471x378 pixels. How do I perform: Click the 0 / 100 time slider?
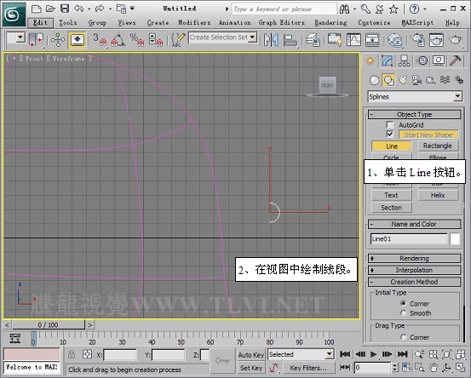point(48,325)
